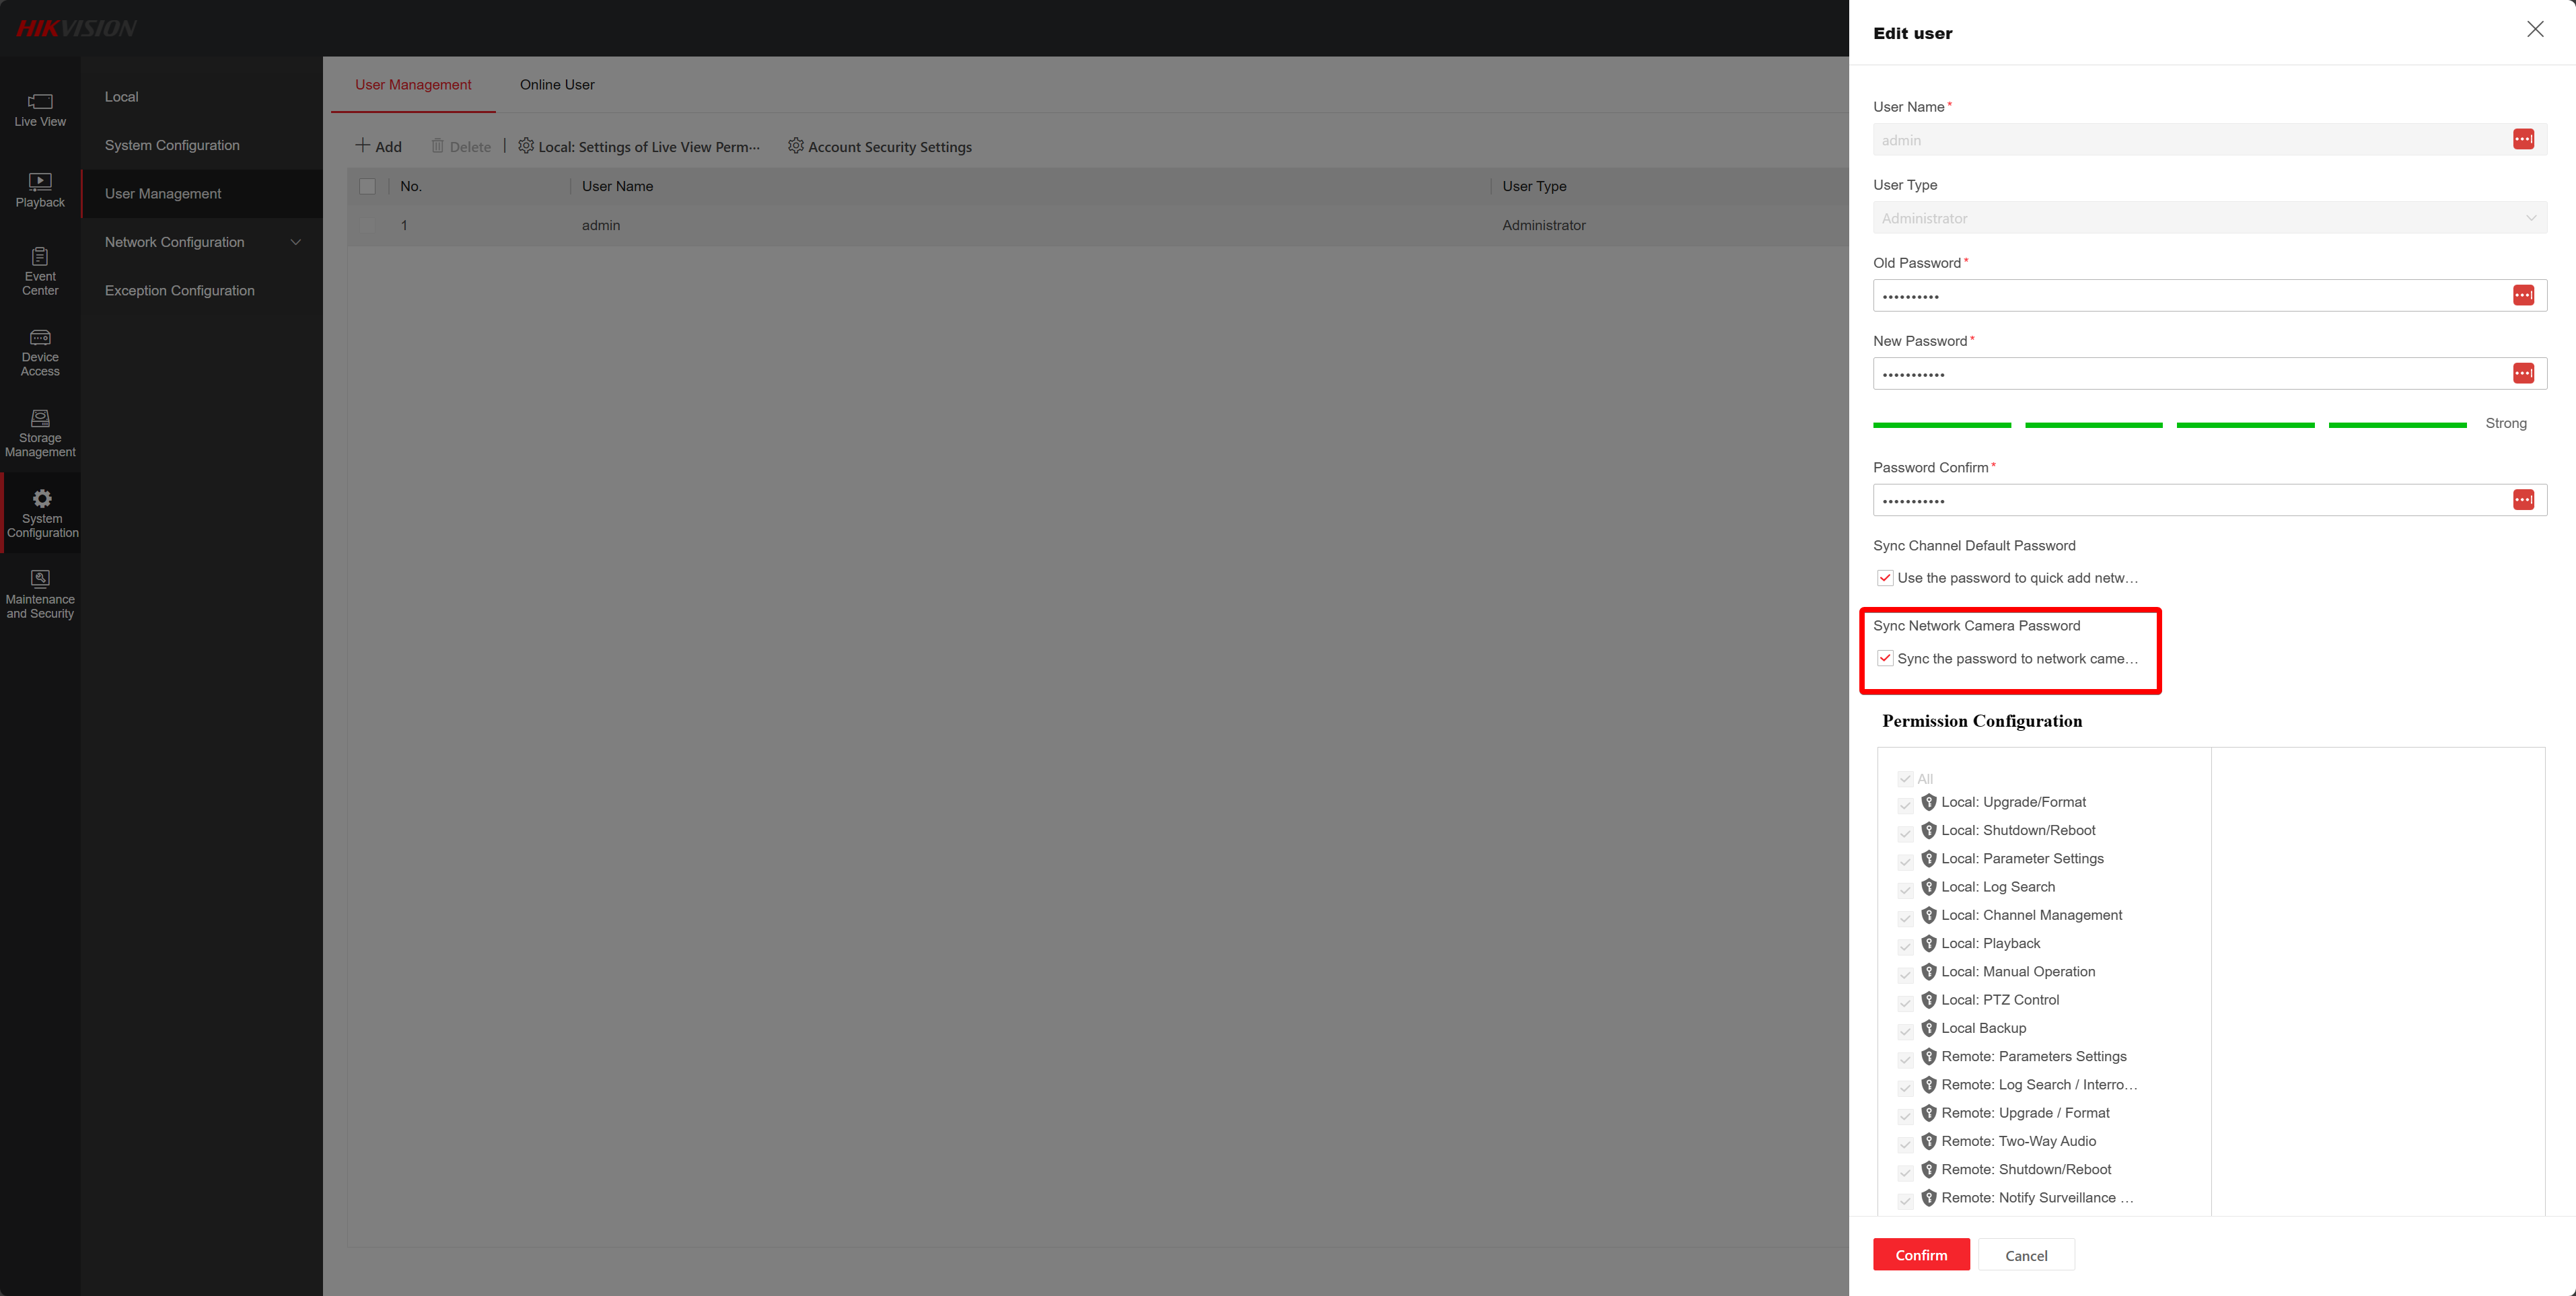
Task: Switch to the Playback panel
Action: [x=40, y=190]
